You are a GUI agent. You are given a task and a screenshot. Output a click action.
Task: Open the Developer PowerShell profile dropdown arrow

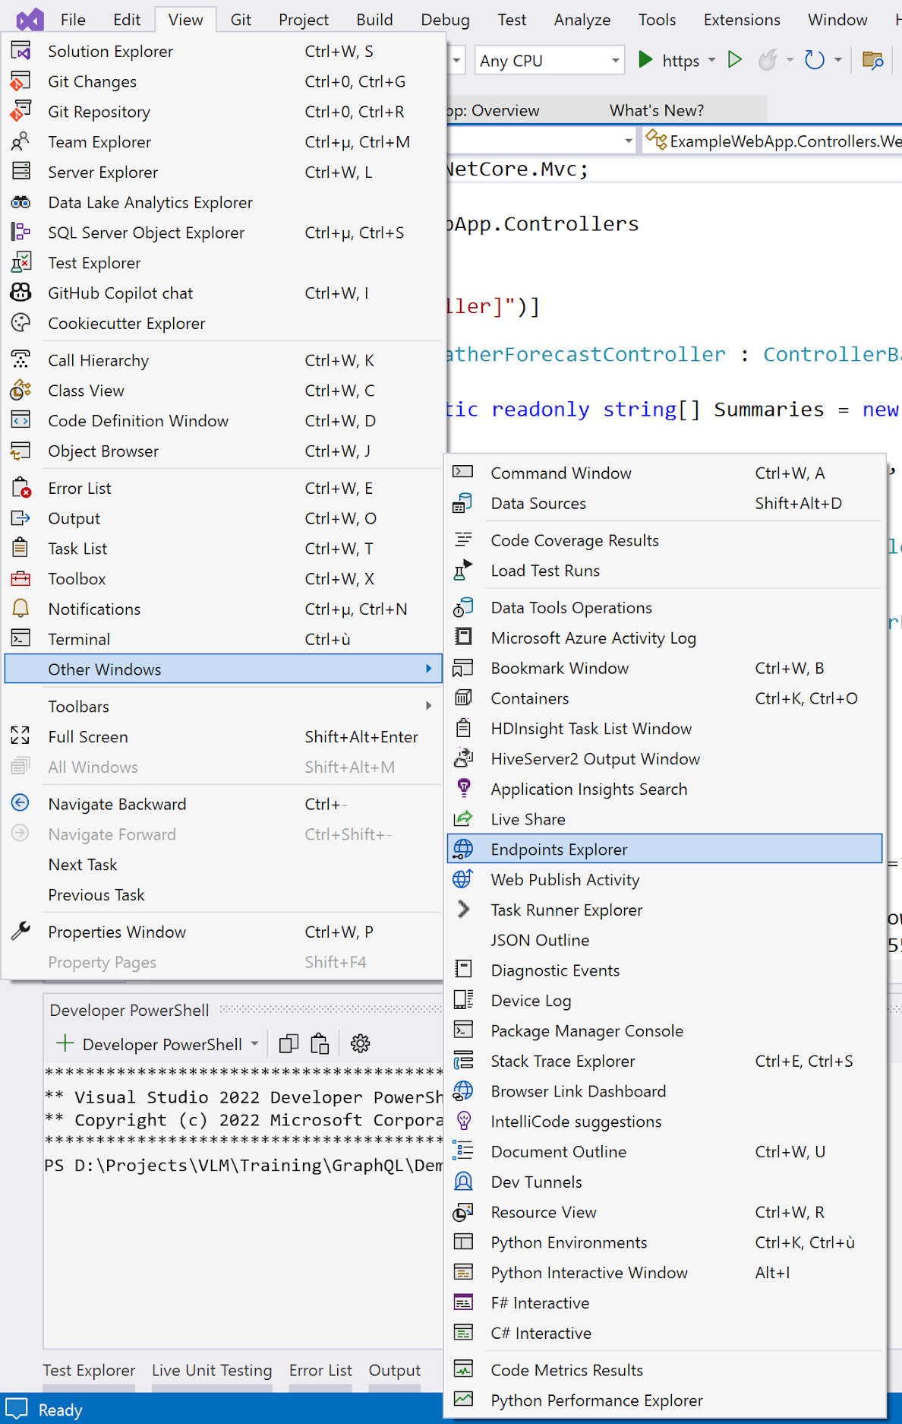(254, 1044)
